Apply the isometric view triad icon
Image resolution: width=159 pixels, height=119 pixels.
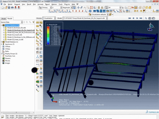click(70, 11)
